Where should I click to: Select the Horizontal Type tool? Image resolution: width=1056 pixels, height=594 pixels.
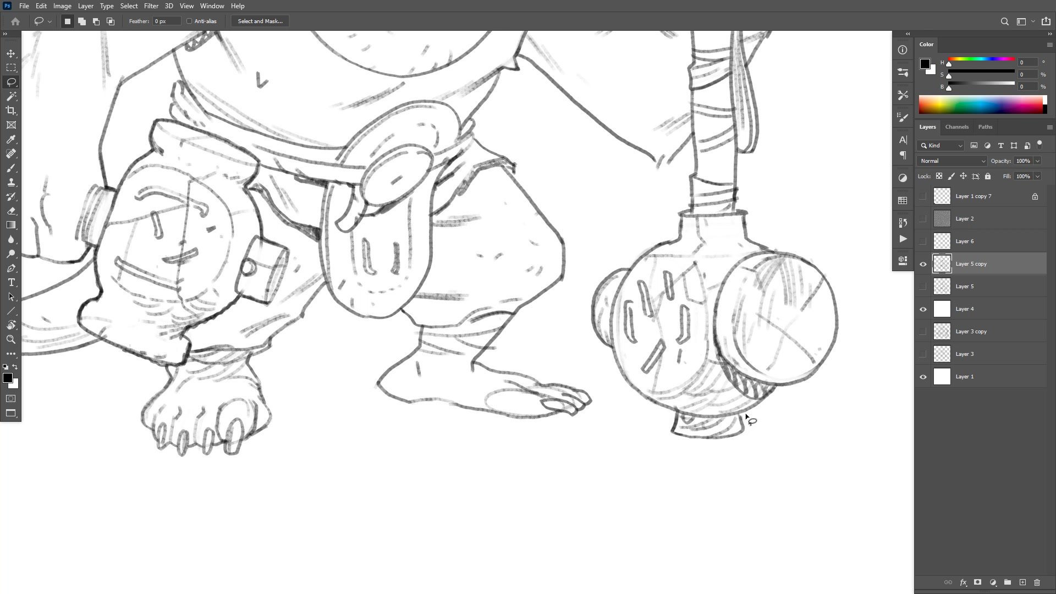pyautogui.click(x=11, y=282)
